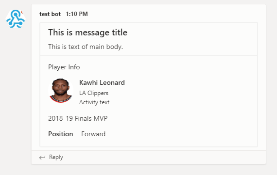The height and width of the screenshot is (175, 277).
Task: Click the Activity text line
Action: pos(94,102)
